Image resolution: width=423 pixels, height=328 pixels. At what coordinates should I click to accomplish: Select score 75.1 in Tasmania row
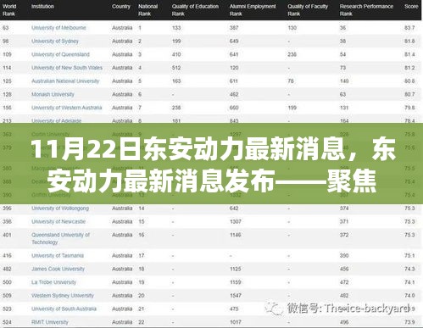click(x=409, y=255)
